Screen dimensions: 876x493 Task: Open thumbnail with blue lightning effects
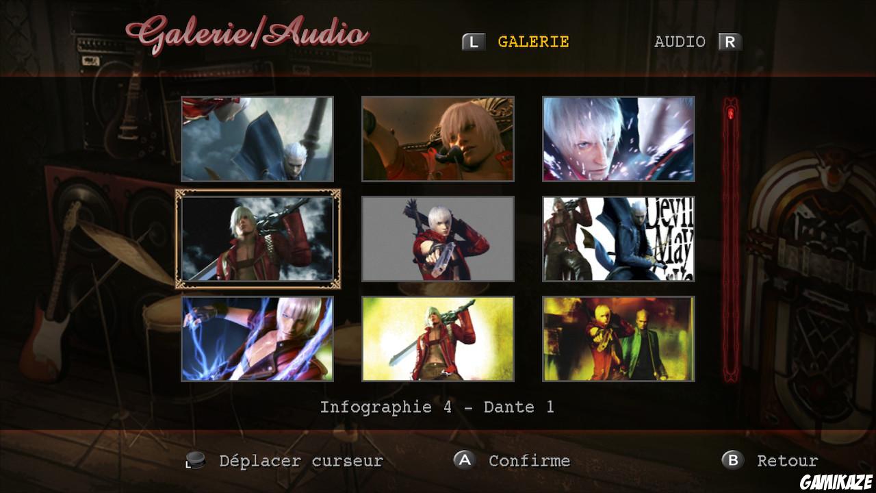pyautogui.click(x=257, y=339)
